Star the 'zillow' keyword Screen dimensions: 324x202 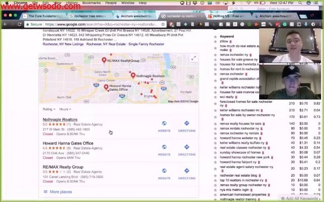click(215, 42)
